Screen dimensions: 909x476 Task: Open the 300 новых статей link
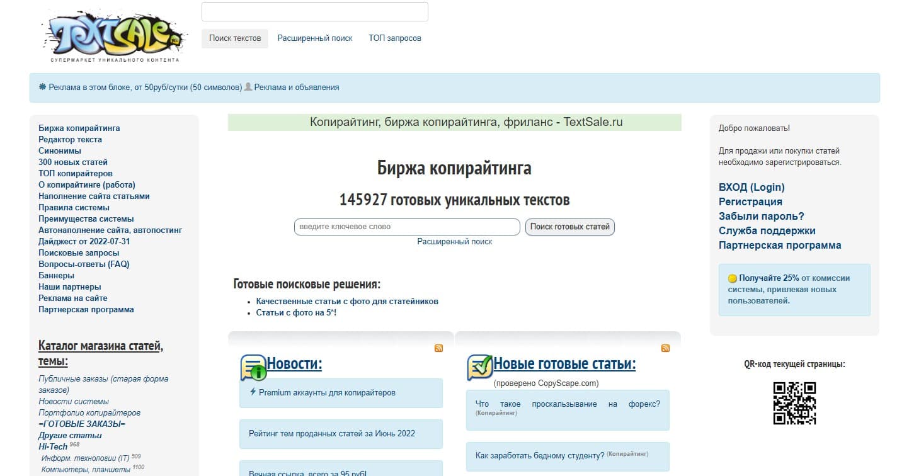pyautogui.click(x=73, y=162)
